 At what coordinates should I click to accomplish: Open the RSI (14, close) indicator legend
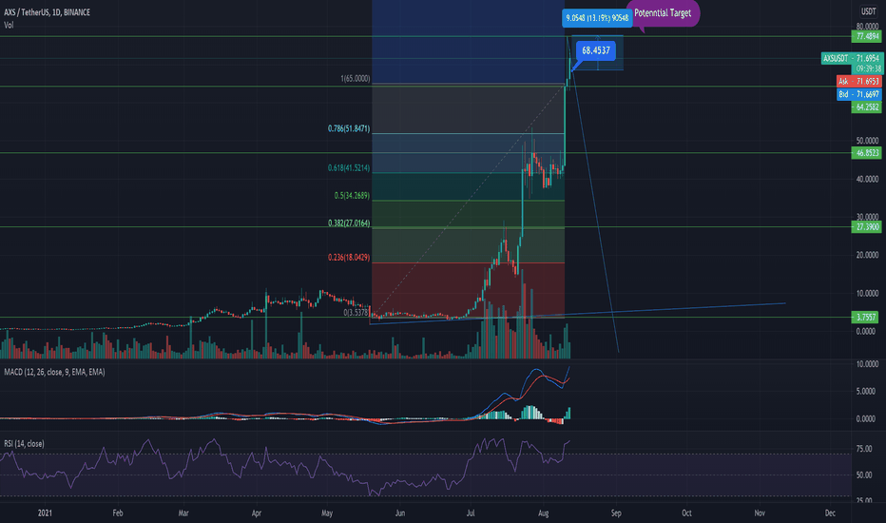(24, 444)
